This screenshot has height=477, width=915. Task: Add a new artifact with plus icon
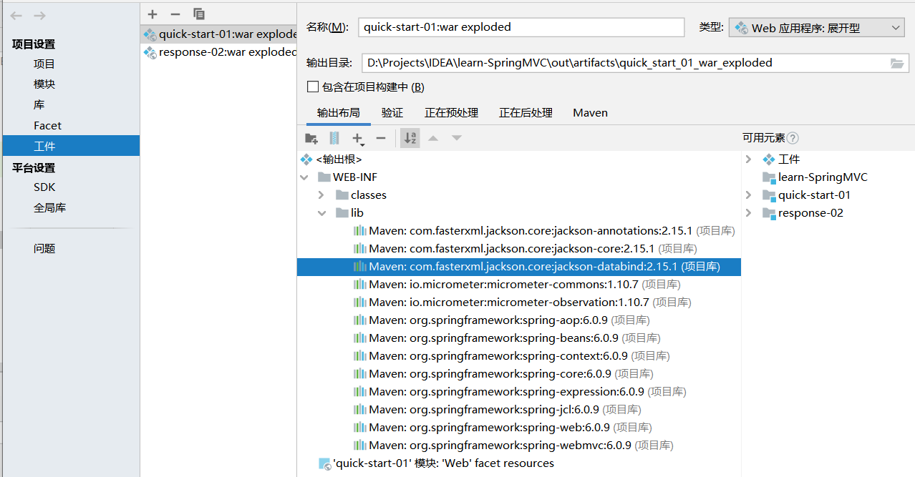pyautogui.click(x=152, y=14)
